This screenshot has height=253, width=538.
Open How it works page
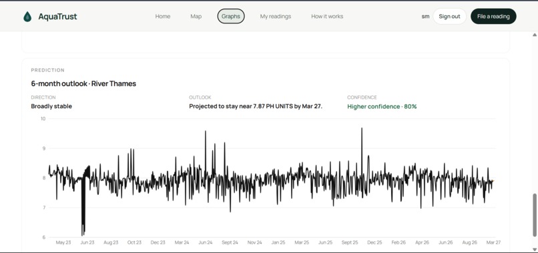tap(327, 17)
